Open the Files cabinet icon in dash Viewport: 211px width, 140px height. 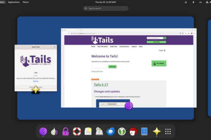coord(144,131)
